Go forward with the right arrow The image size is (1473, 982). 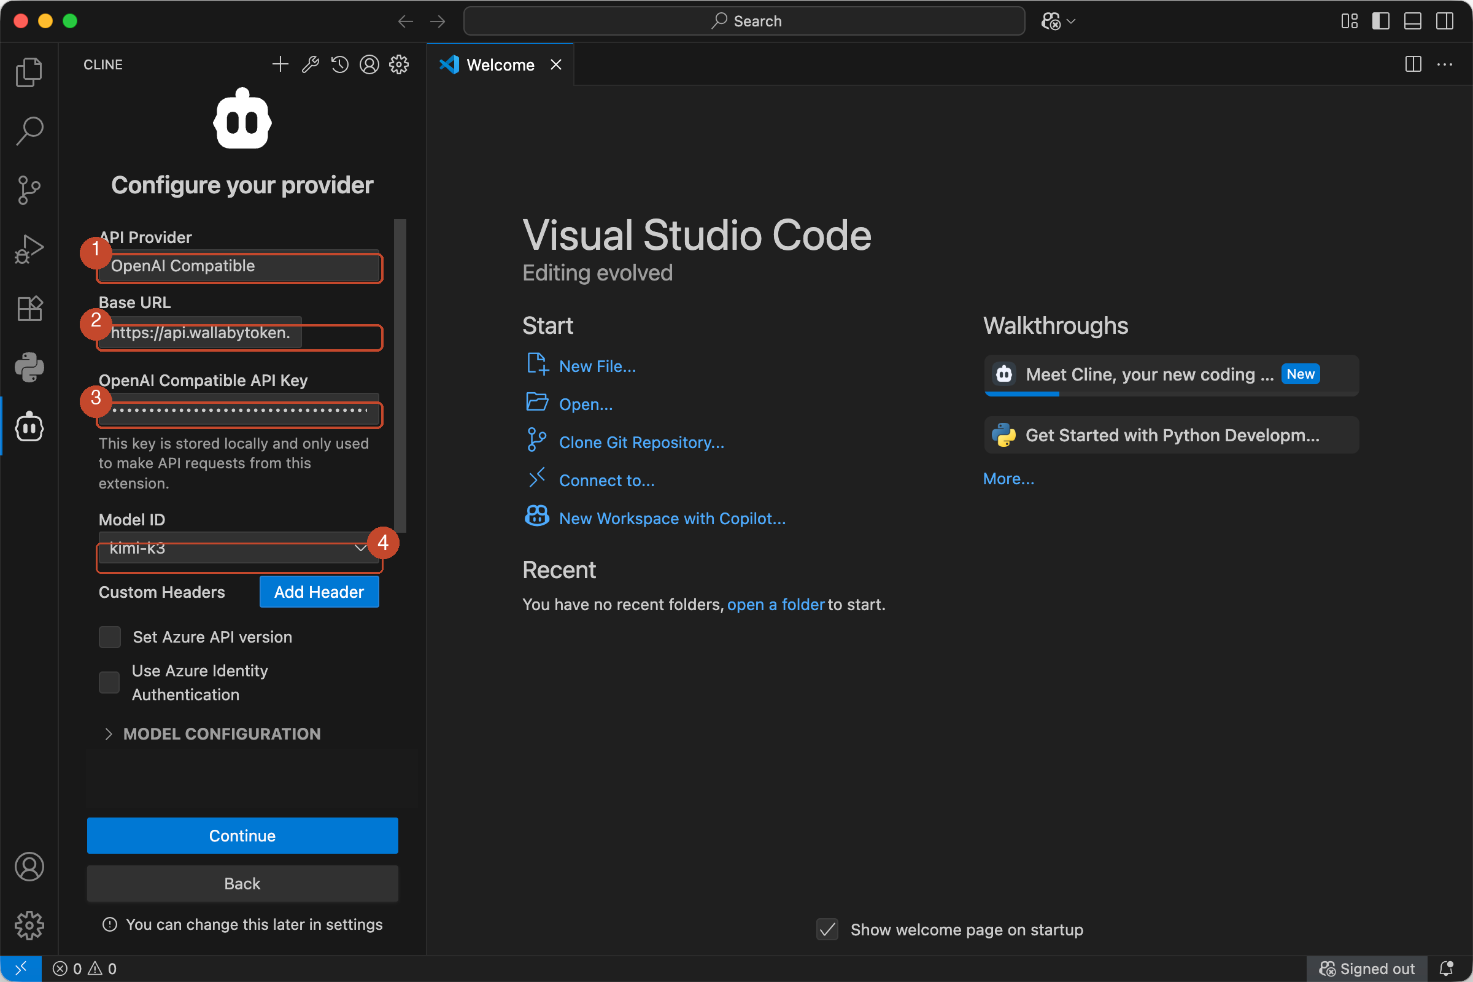click(438, 21)
